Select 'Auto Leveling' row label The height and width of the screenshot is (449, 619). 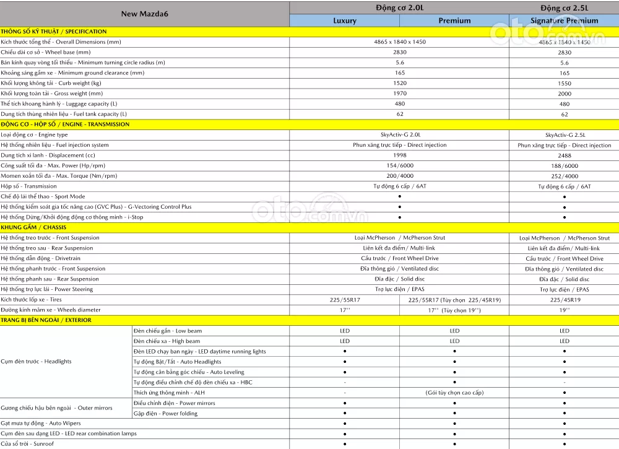click(x=189, y=372)
